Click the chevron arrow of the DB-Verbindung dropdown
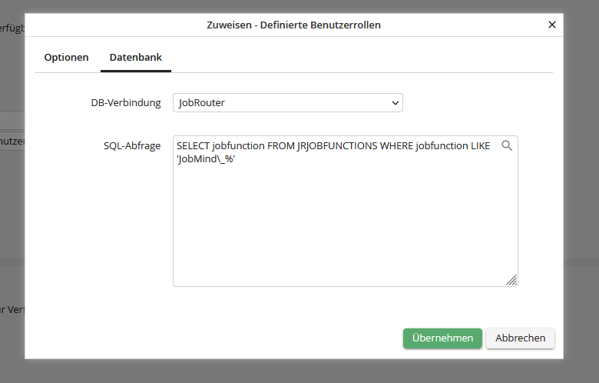 point(395,102)
